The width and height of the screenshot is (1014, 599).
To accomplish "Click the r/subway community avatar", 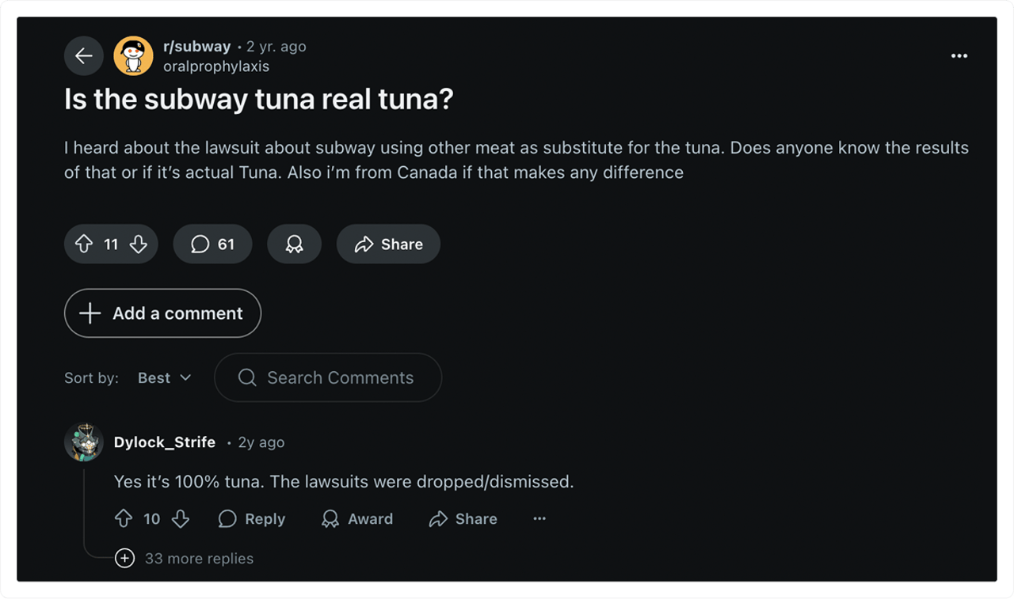I will (133, 55).
